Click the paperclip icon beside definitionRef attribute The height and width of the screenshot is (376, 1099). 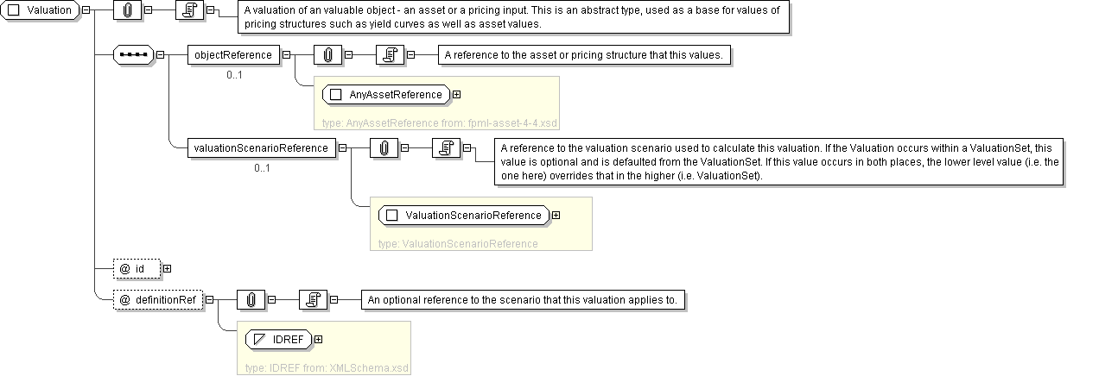click(x=250, y=300)
